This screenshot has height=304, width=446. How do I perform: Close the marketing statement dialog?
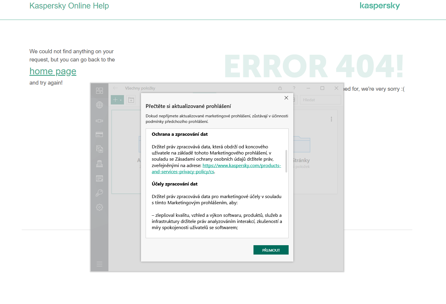[286, 98]
